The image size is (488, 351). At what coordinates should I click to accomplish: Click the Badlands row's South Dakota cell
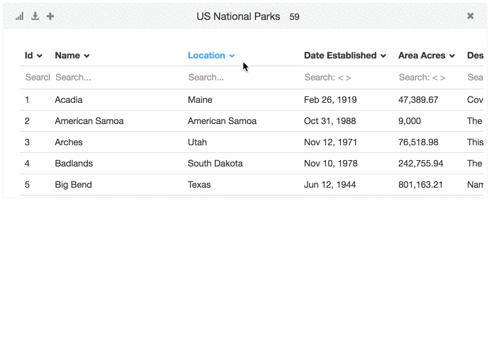[215, 163]
